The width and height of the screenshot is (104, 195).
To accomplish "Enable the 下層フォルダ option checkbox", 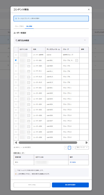I will 15,171.
